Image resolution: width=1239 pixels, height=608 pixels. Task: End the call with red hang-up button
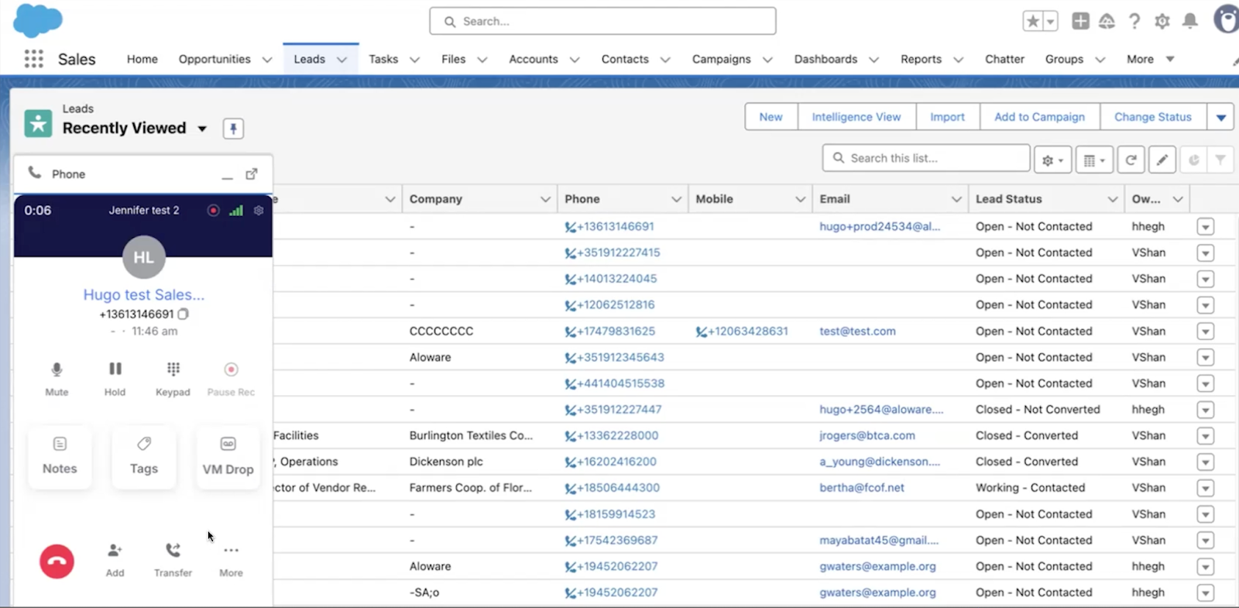tap(57, 562)
